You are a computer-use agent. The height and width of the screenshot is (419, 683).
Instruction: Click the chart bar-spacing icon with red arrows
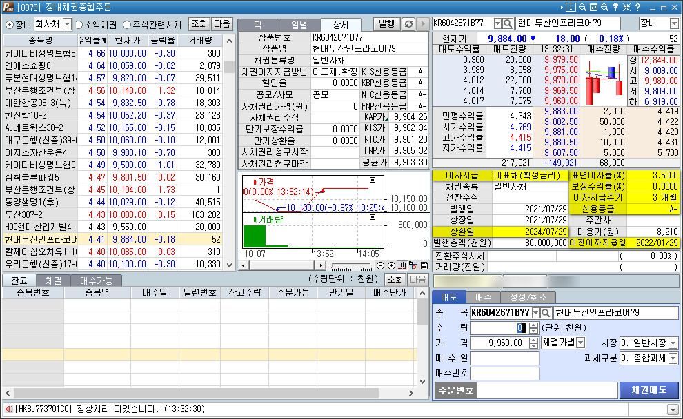pyautogui.click(x=402, y=266)
